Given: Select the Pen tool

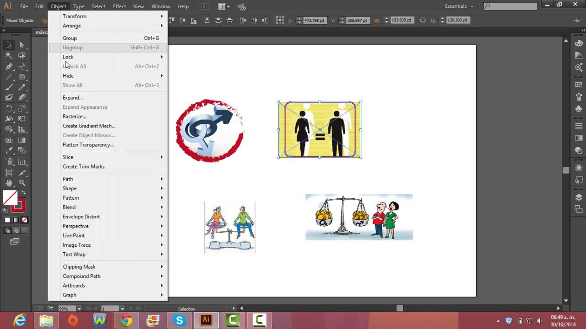Looking at the screenshot, I should point(9,66).
